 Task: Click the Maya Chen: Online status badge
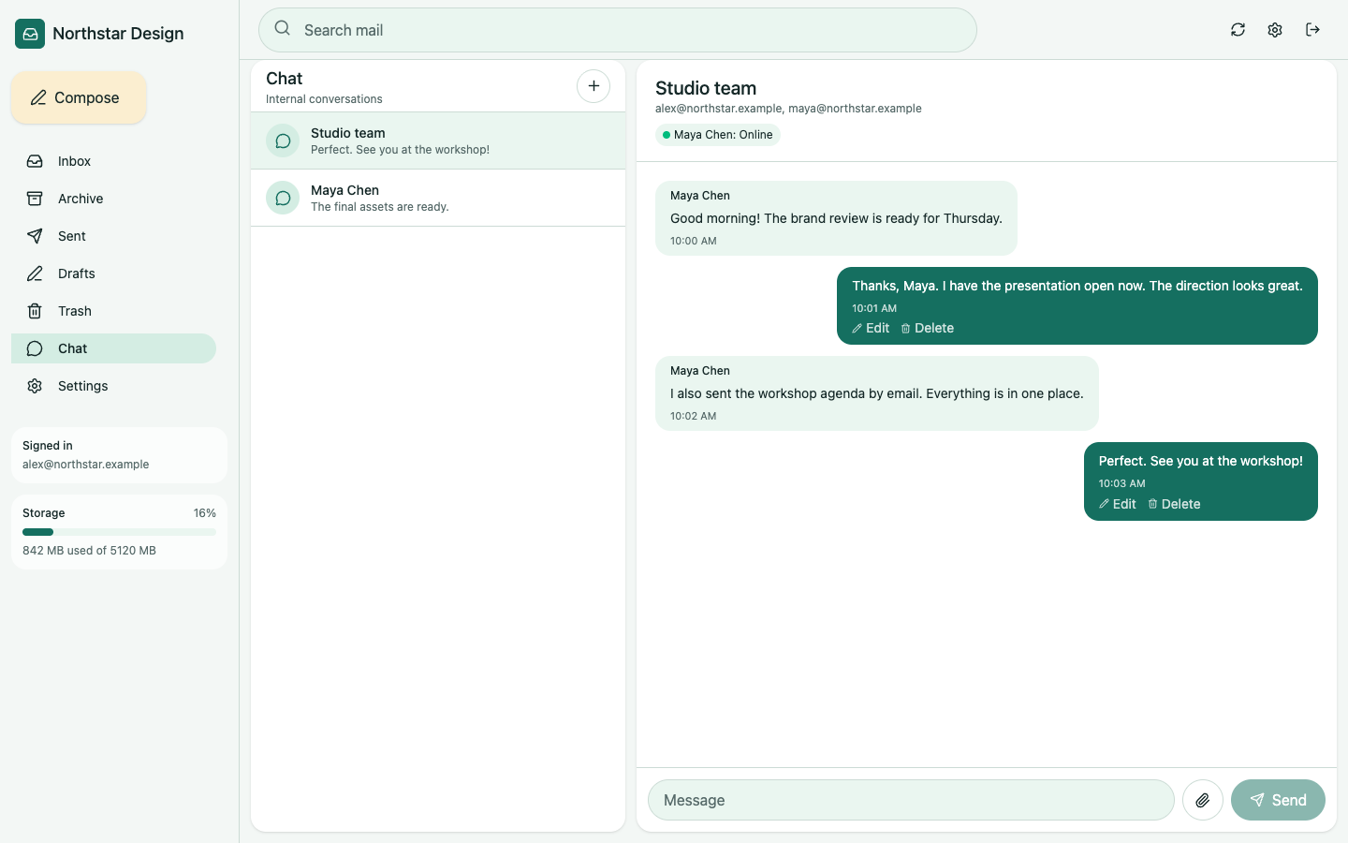pyautogui.click(x=718, y=135)
